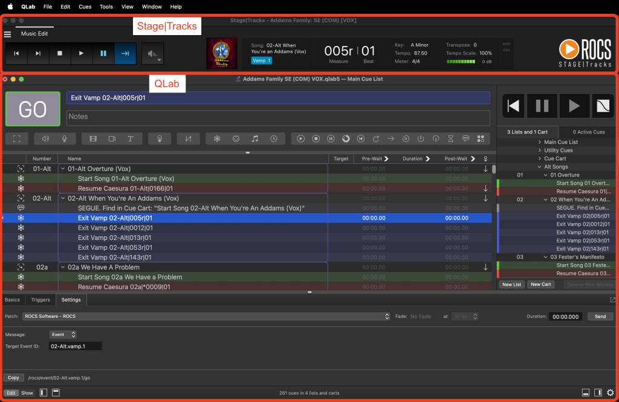Open the Patch ROCS Software dropdown
Image resolution: width=619 pixels, height=402 pixels.
pyautogui.click(x=206, y=316)
